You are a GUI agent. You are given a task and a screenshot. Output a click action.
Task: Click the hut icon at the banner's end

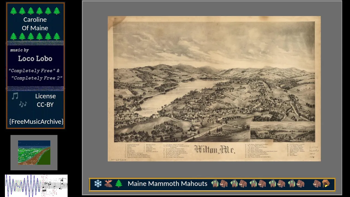tap(326, 184)
